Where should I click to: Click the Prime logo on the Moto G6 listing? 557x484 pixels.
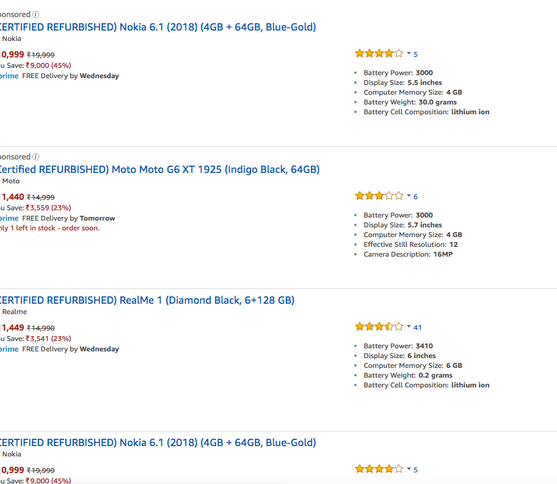pos(9,218)
